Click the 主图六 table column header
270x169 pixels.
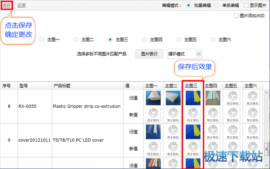pyautogui.click(x=253, y=86)
